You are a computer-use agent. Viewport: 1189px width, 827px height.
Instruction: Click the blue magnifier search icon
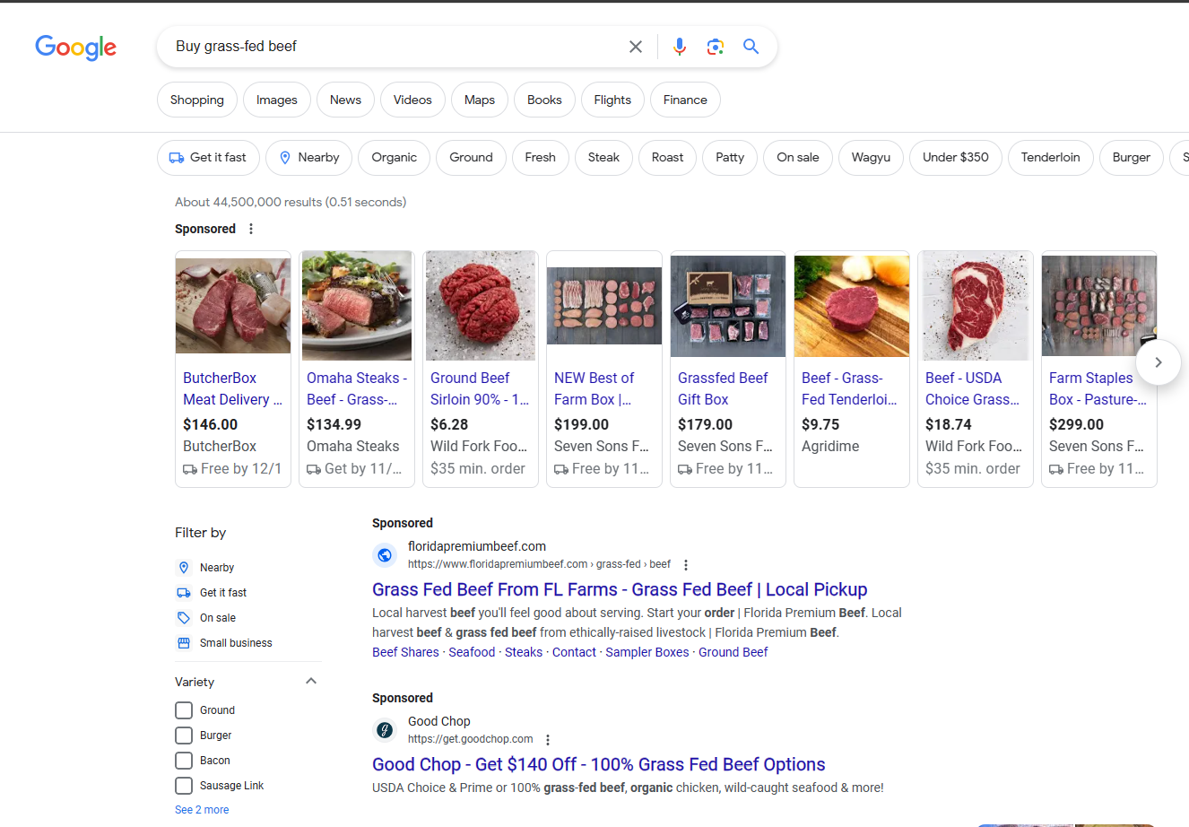click(751, 47)
